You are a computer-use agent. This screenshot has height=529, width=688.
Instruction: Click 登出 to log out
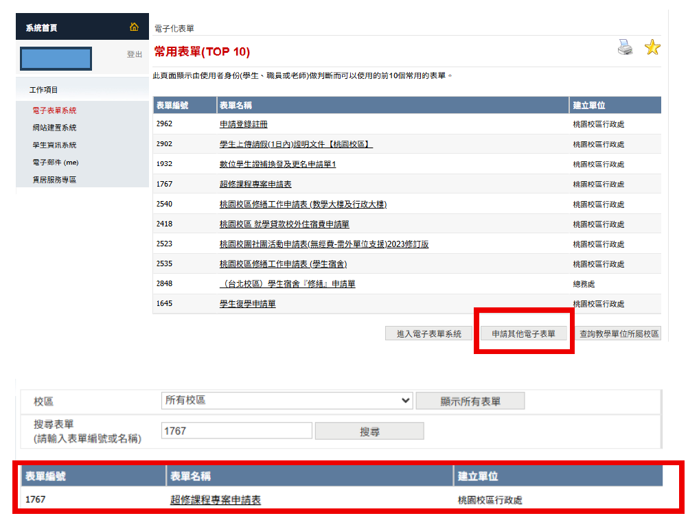tap(135, 54)
